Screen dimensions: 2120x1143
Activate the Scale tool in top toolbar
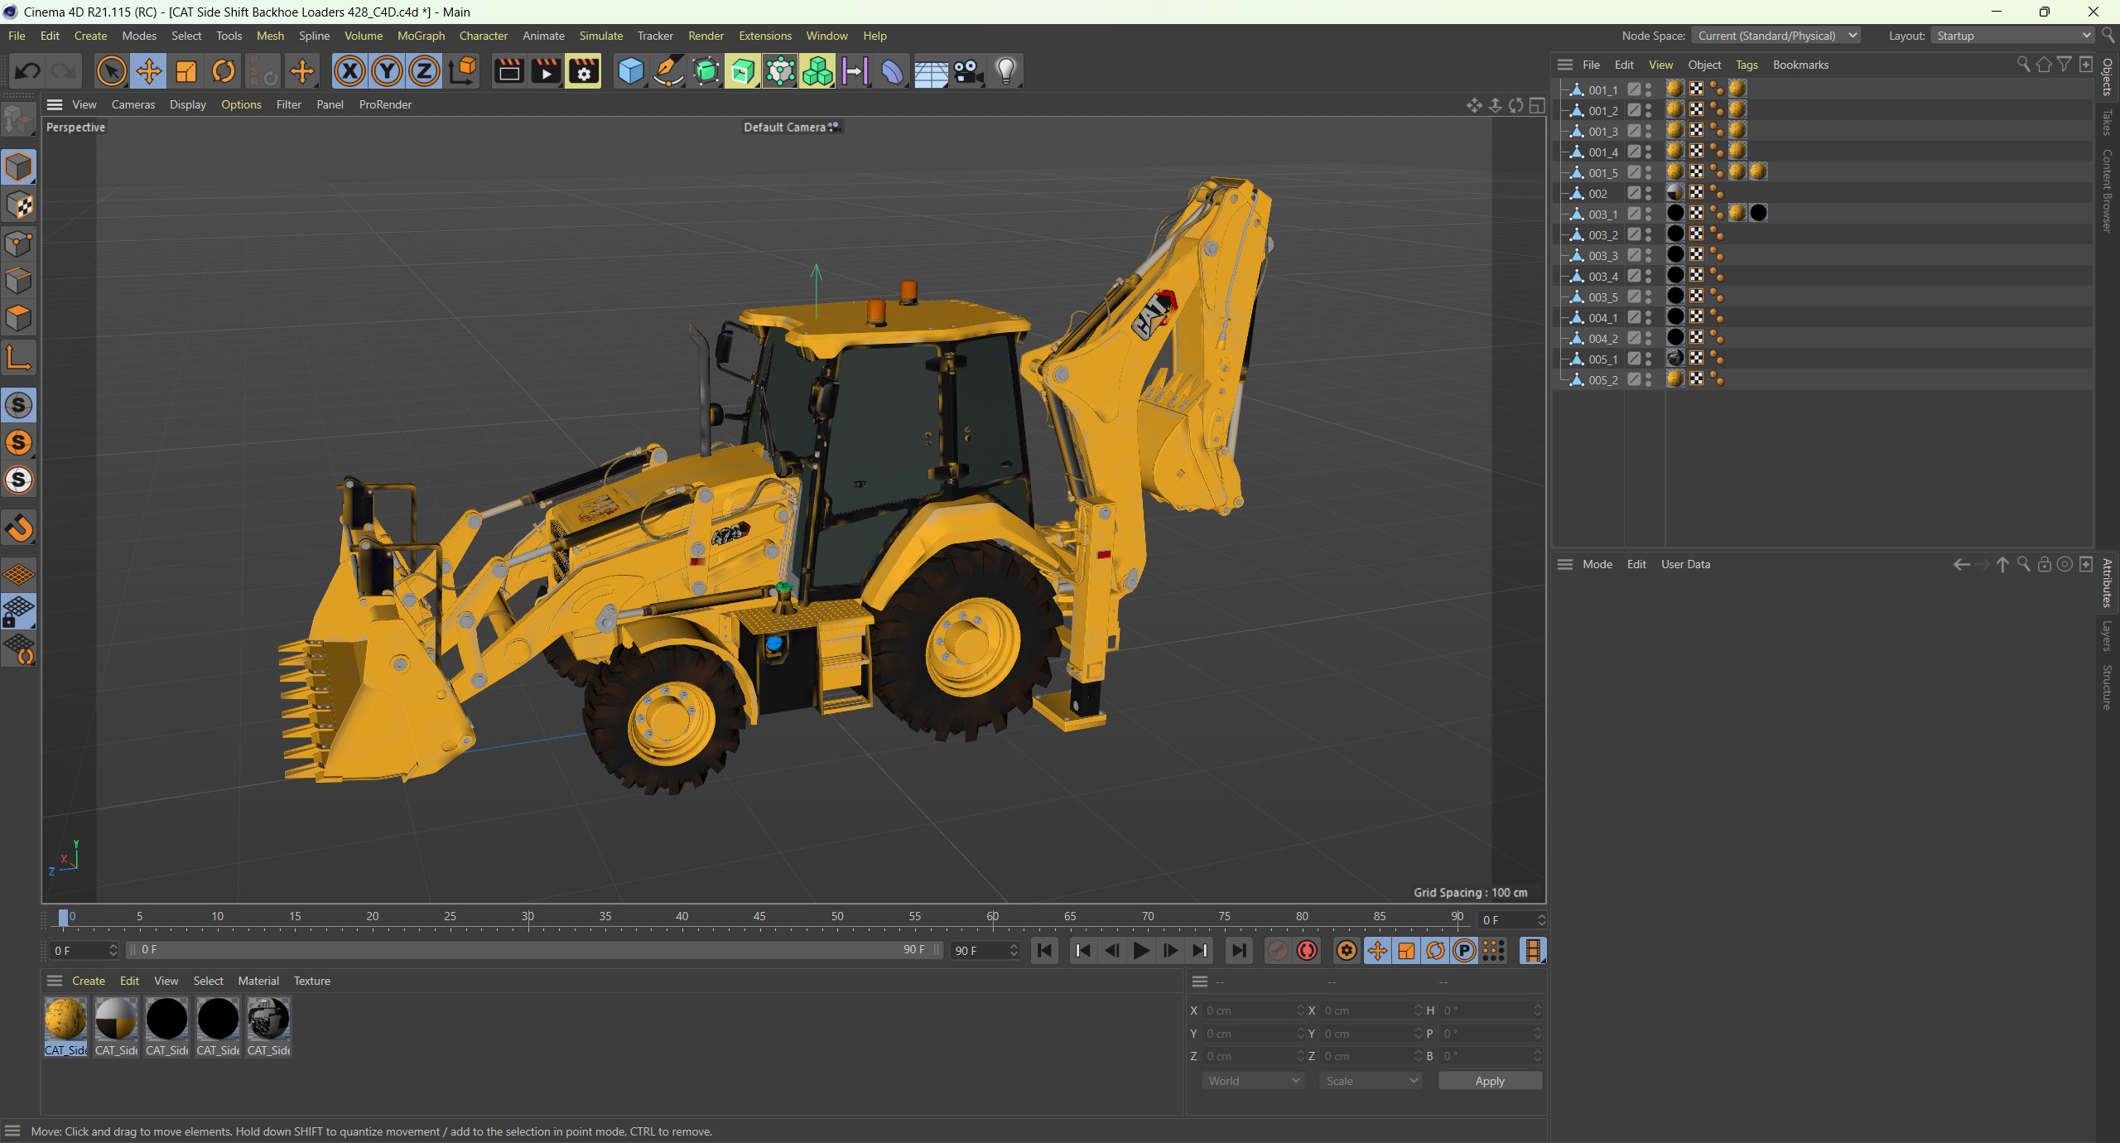(186, 71)
